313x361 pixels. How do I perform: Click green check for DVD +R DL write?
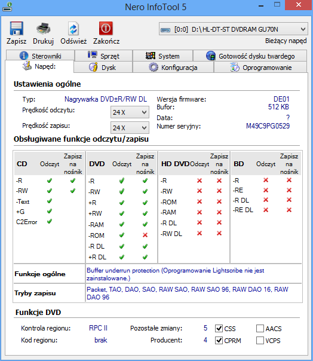click(145, 257)
